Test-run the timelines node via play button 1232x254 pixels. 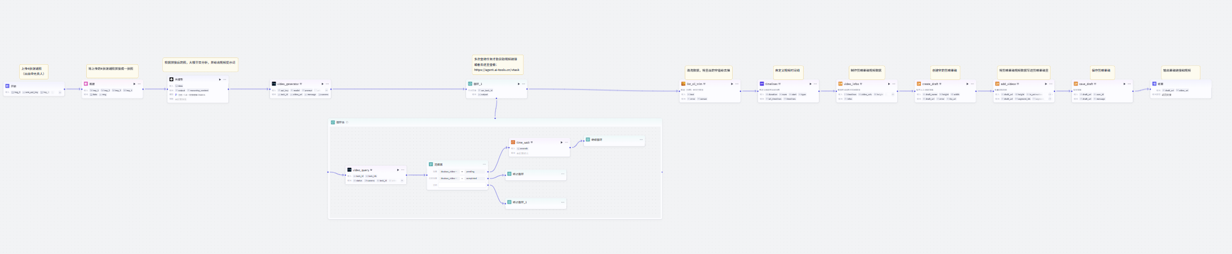[x=810, y=84]
